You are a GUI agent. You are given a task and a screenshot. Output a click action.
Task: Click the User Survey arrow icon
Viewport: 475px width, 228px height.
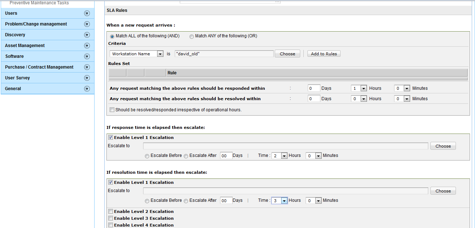pos(87,78)
